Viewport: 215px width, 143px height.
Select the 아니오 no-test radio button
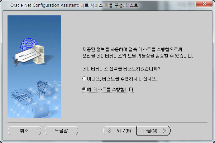point(84,79)
